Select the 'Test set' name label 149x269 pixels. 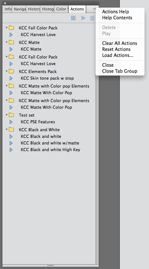click(27, 115)
